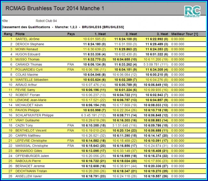Image resolution: width=208 pixels, height=181 pixels.
Task: Select pilot BENNARDO Gilles
Action: pyautogui.click(x=29, y=151)
